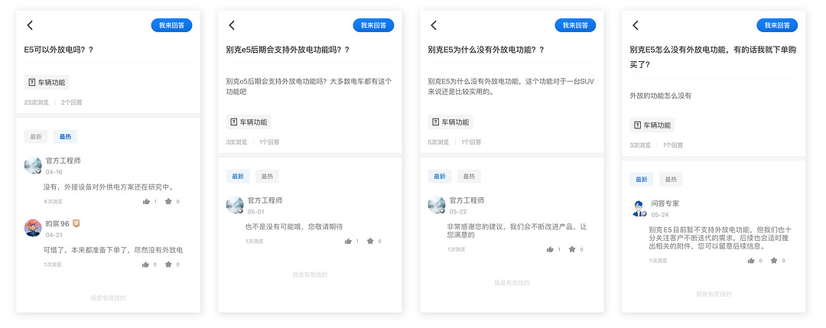Image resolution: width=826 pixels, height=328 pixels.
Task: Favorite the '可惜了，本来都准备下单了' answer
Action: 168,265
